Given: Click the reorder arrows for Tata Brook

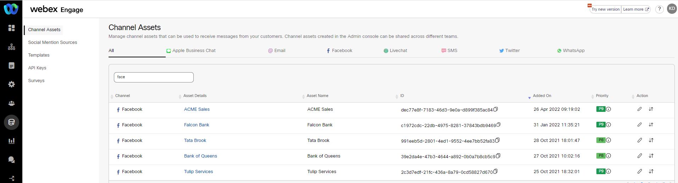Looking at the screenshot, I should point(651,140).
